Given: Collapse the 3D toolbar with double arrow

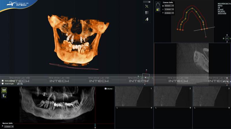Looking at the screenshot, I should 149,2.
